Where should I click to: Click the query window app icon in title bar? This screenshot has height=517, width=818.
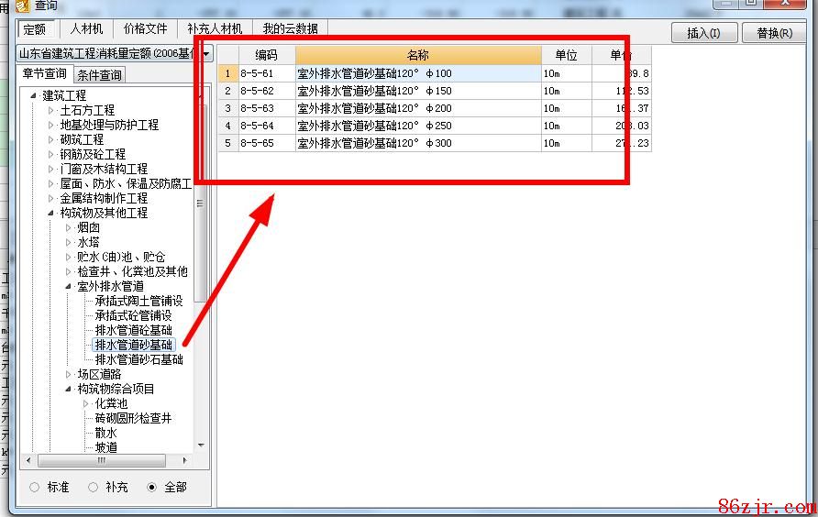[21, 6]
